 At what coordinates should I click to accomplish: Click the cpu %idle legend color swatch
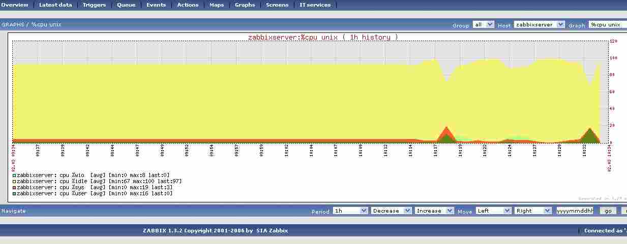(14, 181)
